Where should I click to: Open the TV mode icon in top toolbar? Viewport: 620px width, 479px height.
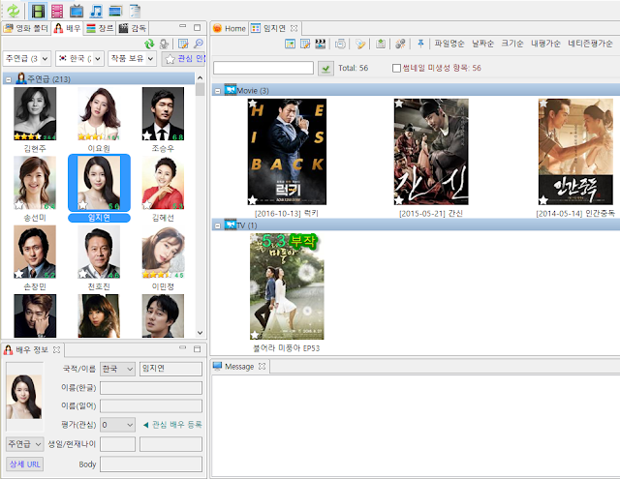[x=77, y=11]
